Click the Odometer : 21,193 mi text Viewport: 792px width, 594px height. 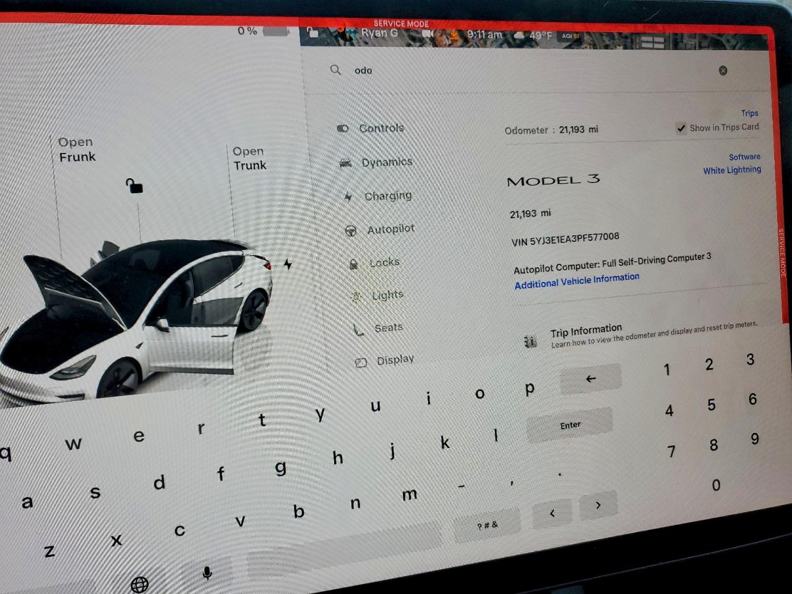pos(551,130)
